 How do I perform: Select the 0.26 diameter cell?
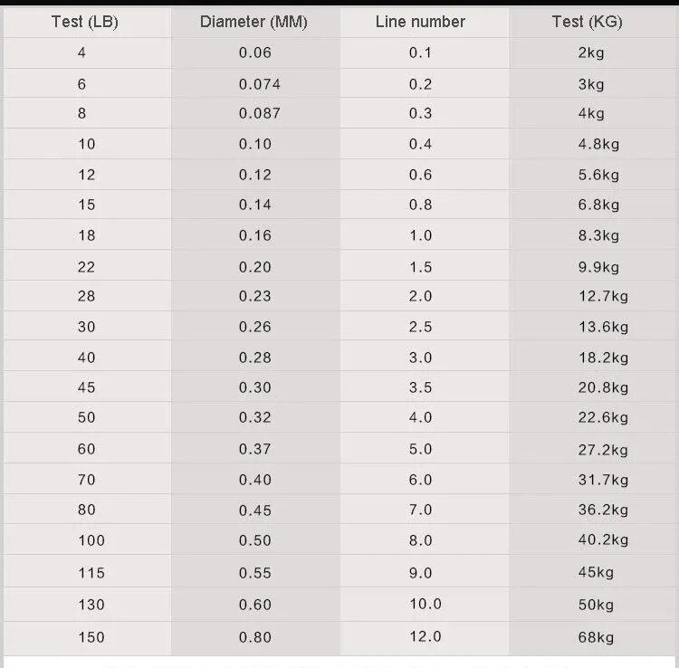(x=255, y=327)
